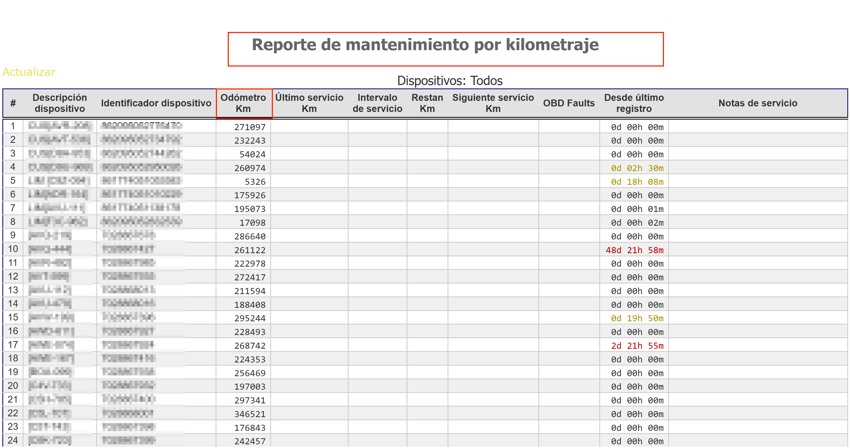Click the Actualizar link
The width and height of the screenshot is (850, 448).
[29, 72]
